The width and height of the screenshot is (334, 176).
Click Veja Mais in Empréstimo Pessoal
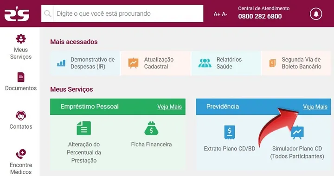click(x=170, y=107)
